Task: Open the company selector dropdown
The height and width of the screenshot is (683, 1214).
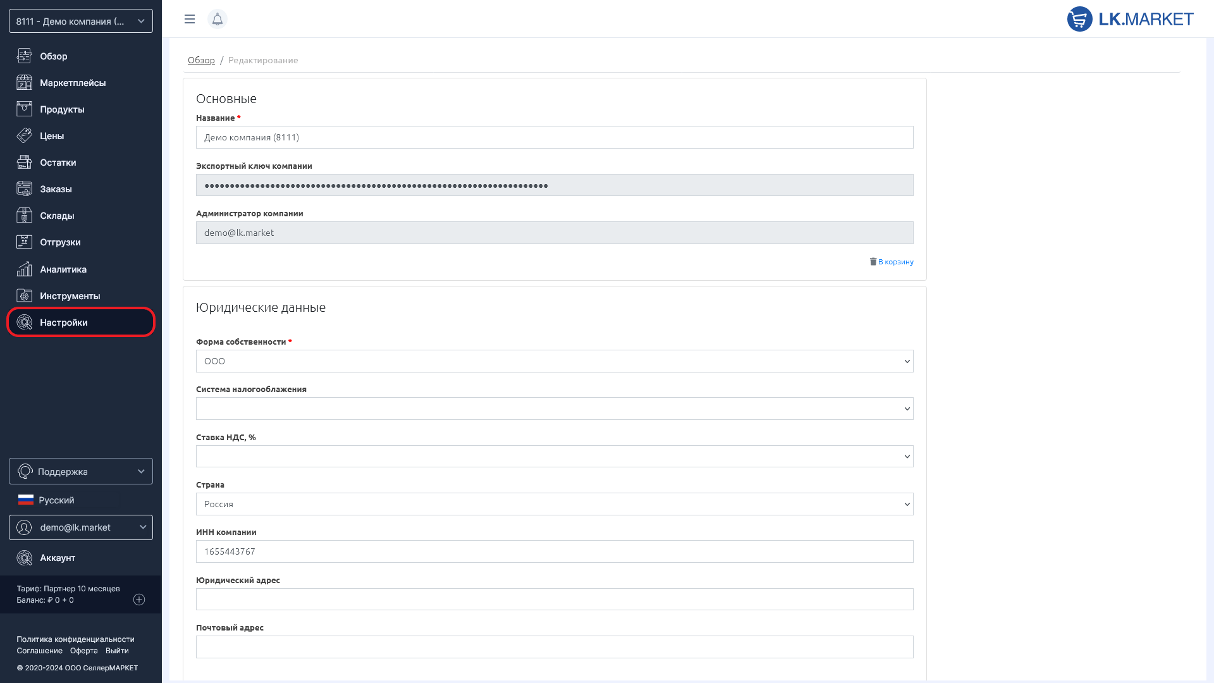Action: point(81,21)
